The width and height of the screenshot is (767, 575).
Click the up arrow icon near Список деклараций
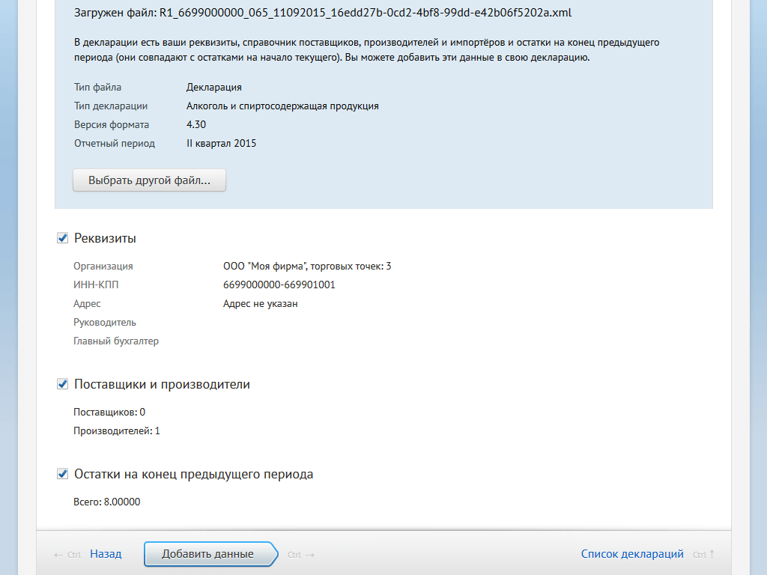point(712,554)
